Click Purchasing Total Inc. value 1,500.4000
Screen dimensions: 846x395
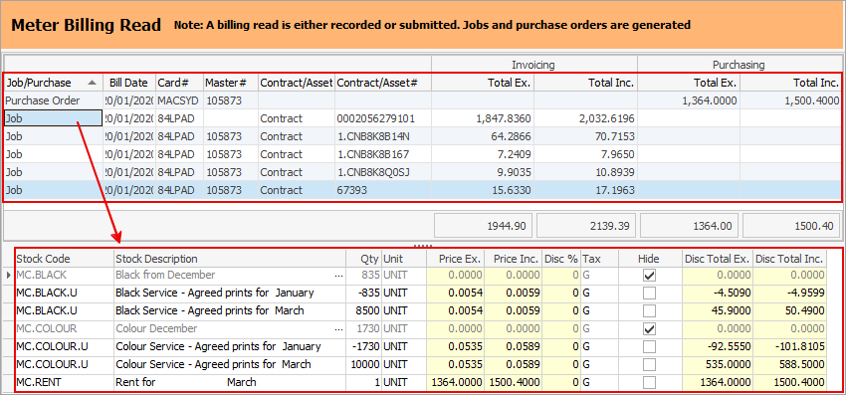tap(812, 100)
